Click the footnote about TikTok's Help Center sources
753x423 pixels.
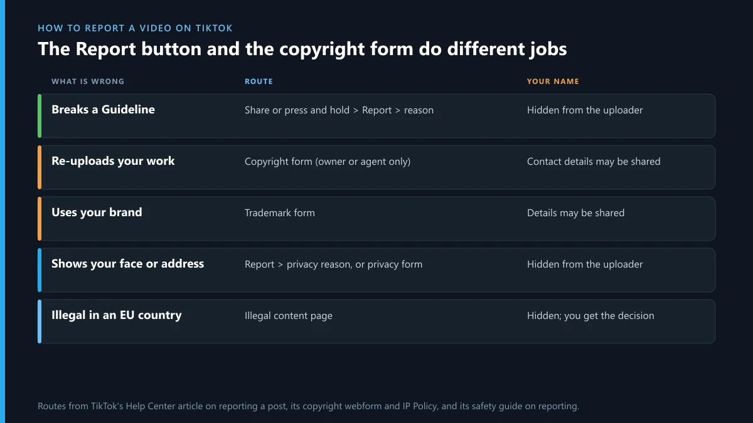308,406
